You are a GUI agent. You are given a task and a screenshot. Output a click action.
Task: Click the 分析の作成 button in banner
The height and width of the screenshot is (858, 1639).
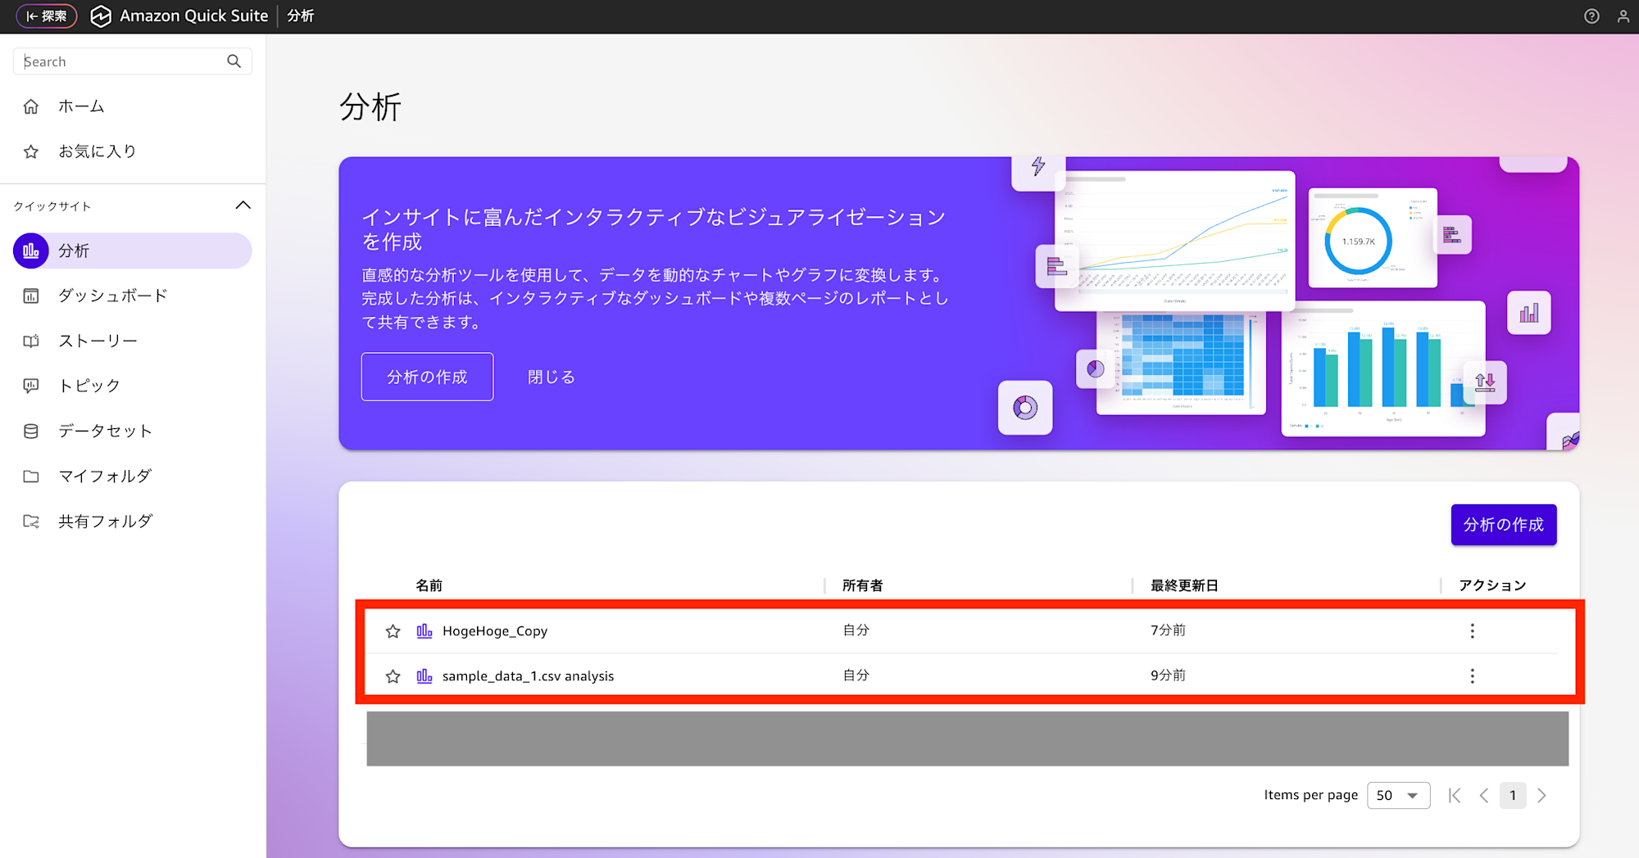tap(427, 377)
